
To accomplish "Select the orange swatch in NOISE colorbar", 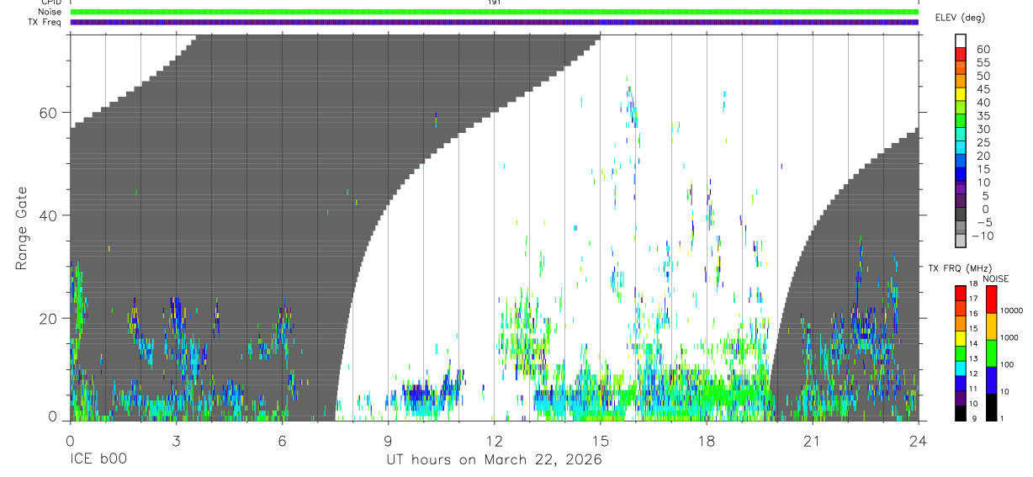I will [x=991, y=326].
